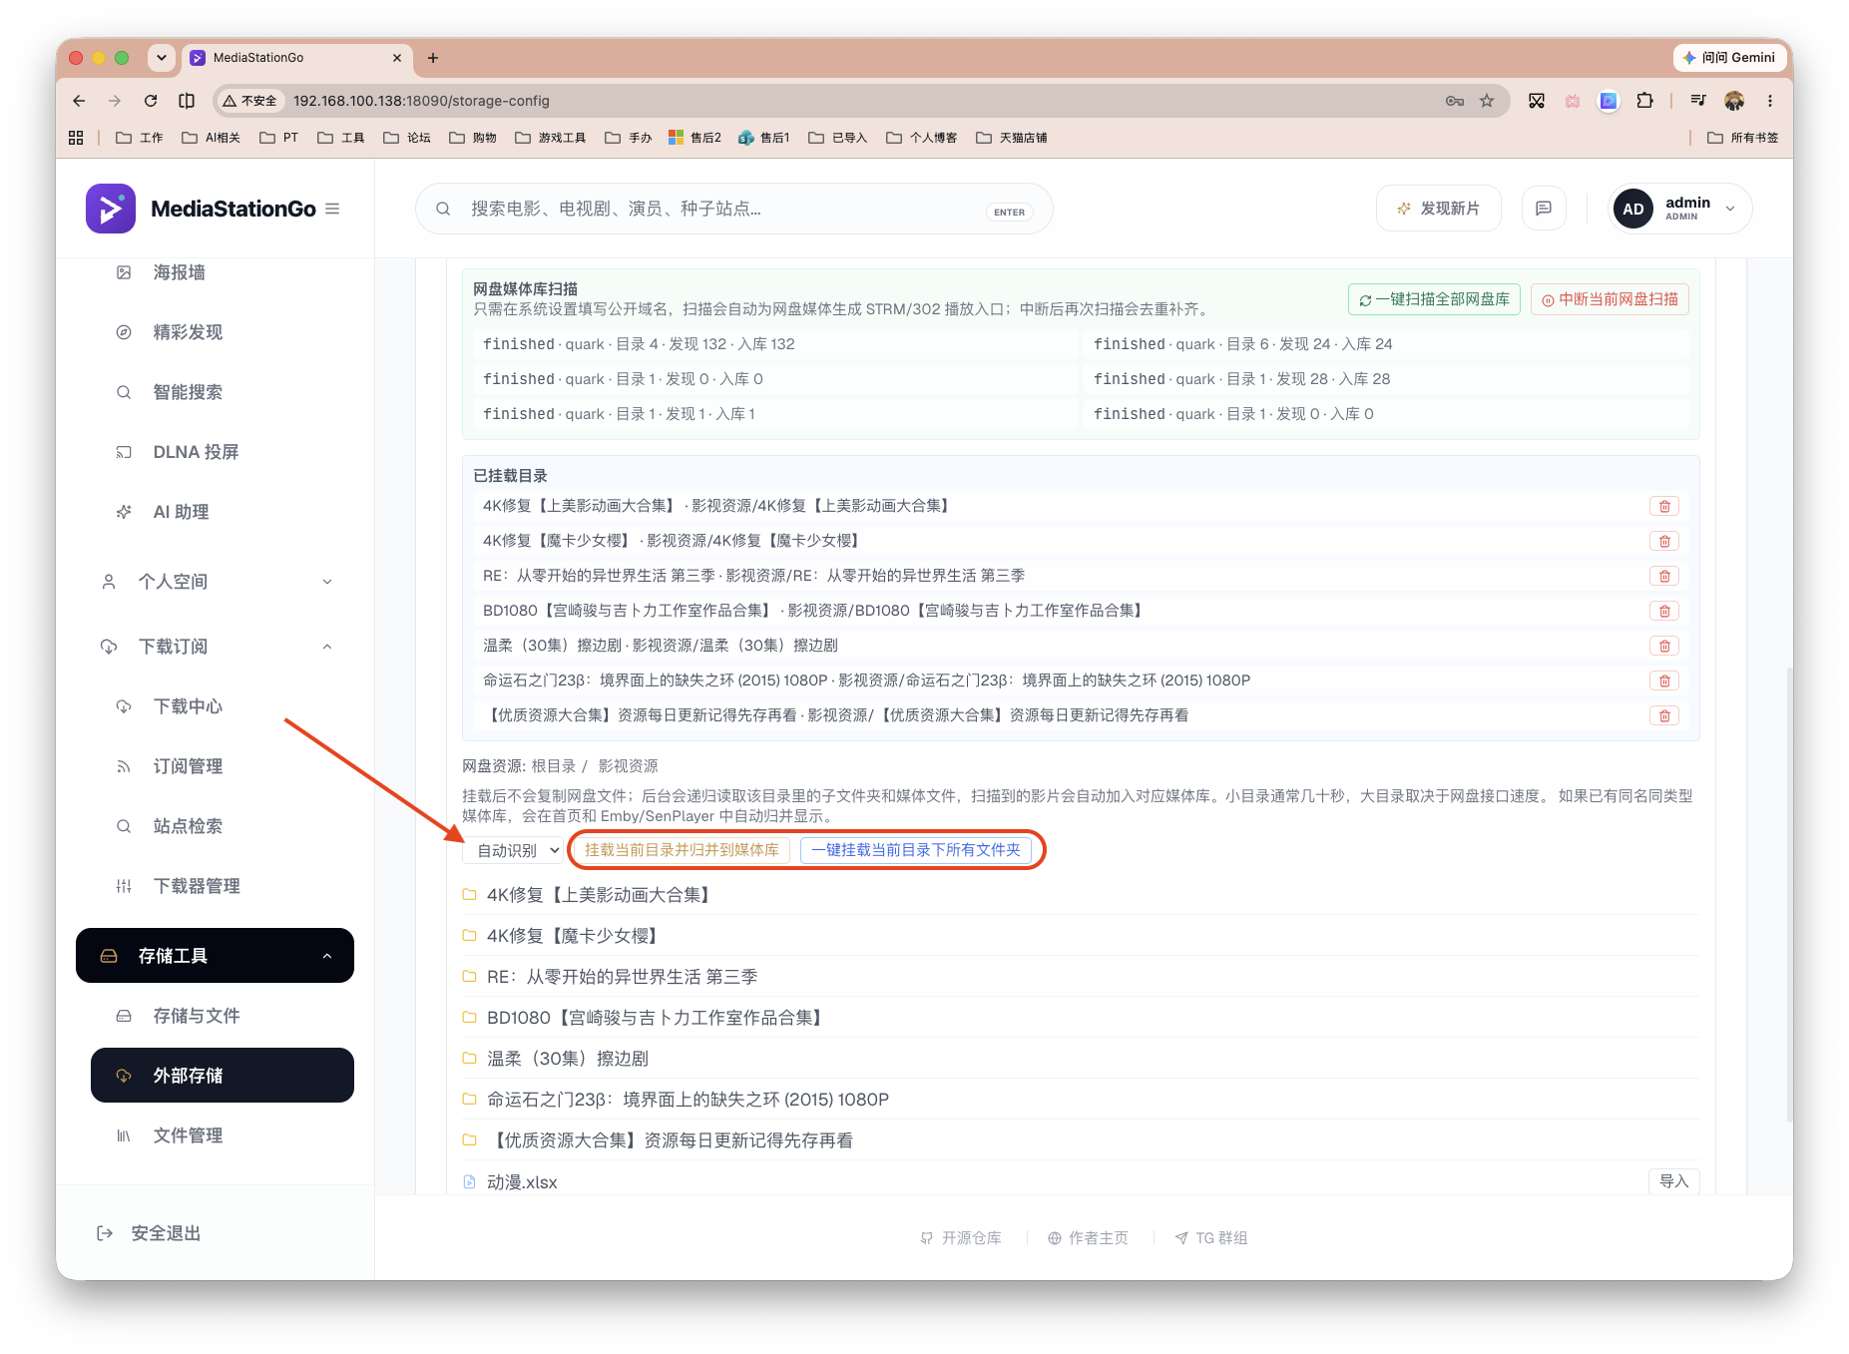
Task: Go to 下载中心
Action: point(187,706)
